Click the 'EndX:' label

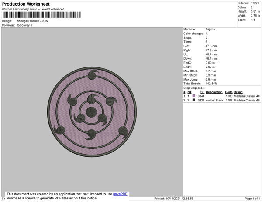coord(187,63)
